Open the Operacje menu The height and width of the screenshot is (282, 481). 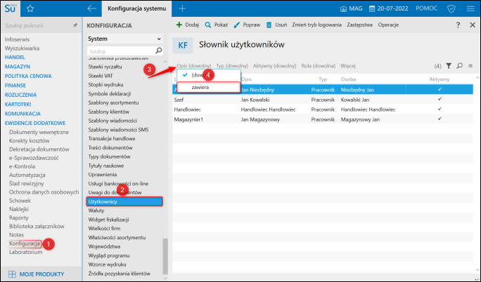(388, 25)
